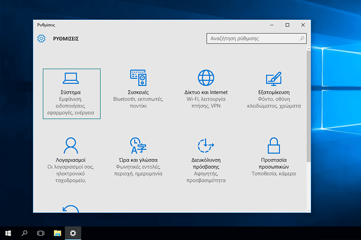Open the Εξατομίκευση monitor and brush icon
The height and width of the screenshot is (240, 361).
coord(274,79)
